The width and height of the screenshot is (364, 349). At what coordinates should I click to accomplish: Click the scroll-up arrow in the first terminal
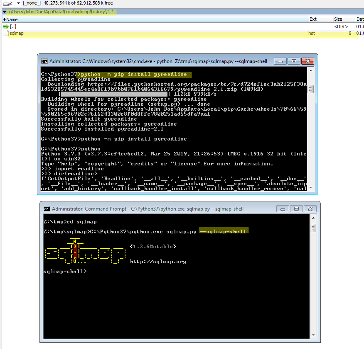click(x=310, y=71)
